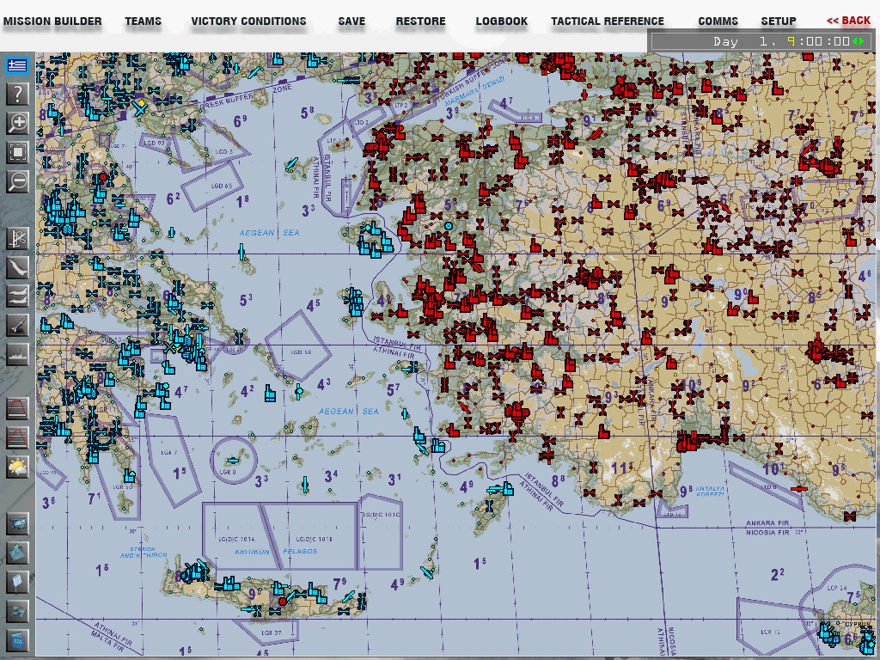Click the blue signpost flag icon
The image size is (880, 660).
coord(17,582)
